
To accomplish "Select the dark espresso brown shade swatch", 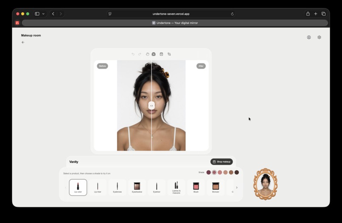I will [237, 172].
